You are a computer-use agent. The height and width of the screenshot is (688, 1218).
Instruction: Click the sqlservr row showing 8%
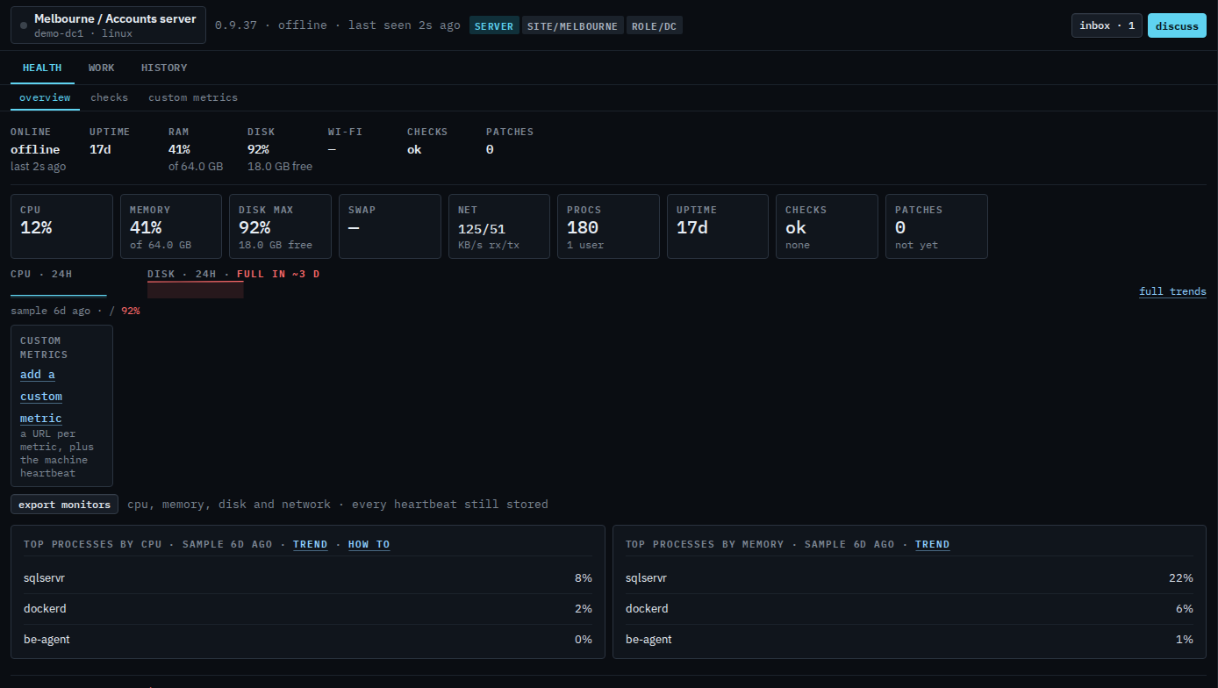tap(308, 578)
